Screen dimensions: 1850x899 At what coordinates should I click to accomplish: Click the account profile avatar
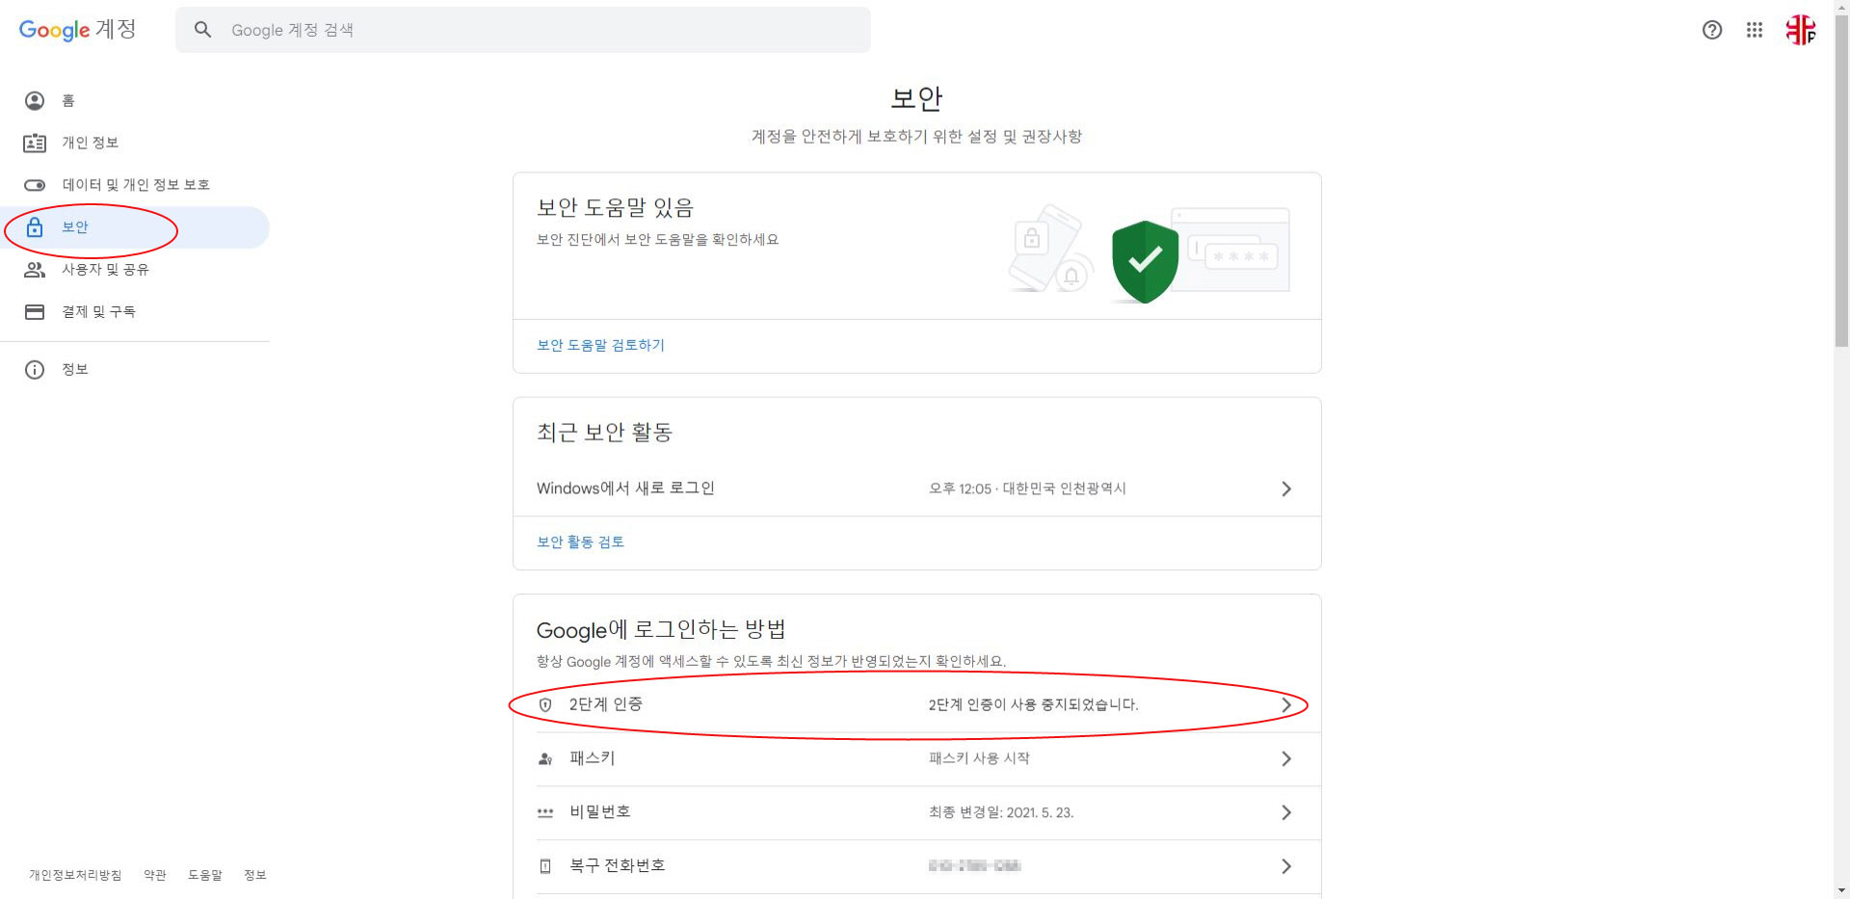pyautogui.click(x=1800, y=30)
